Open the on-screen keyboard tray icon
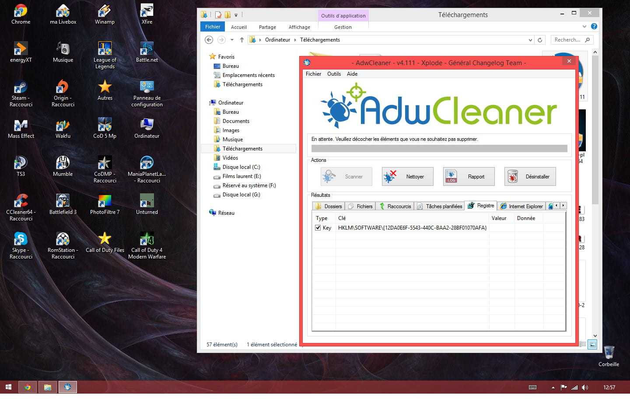 click(x=532, y=388)
